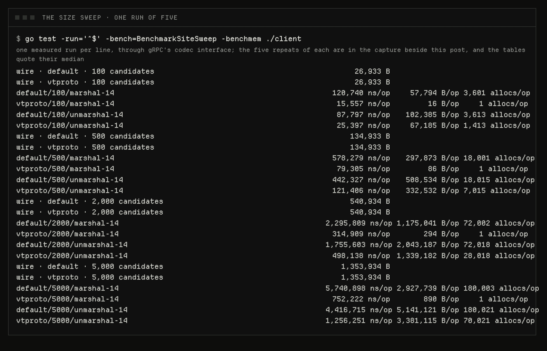Click the 70,021 allocs/op value

499,321
